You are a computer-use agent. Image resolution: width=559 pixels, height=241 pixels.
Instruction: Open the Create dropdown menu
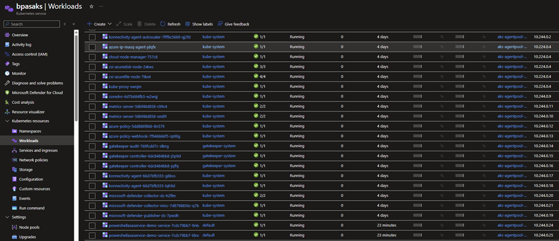coord(99,24)
